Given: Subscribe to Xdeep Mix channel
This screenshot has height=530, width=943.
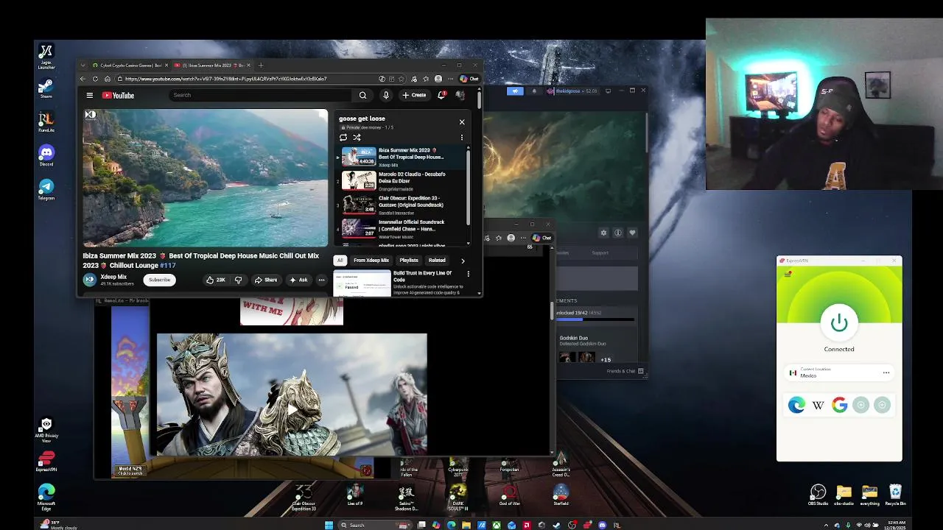Looking at the screenshot, I should coord(159,280).
